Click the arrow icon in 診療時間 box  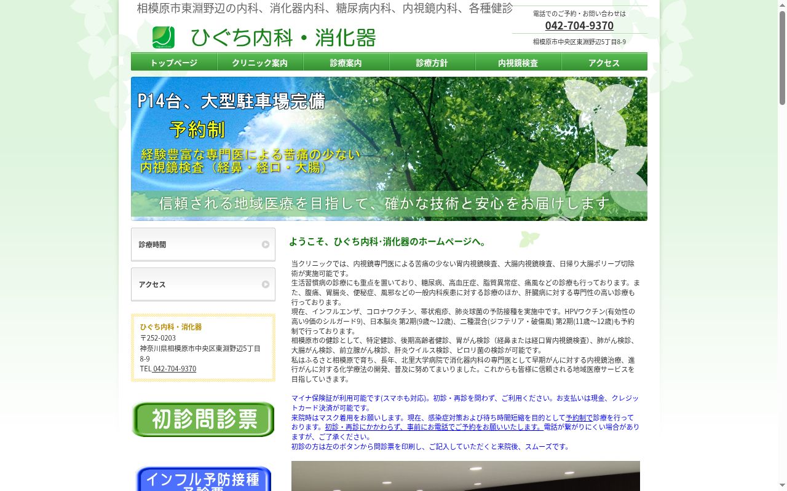pyautogui.click(x=266, y=244)
